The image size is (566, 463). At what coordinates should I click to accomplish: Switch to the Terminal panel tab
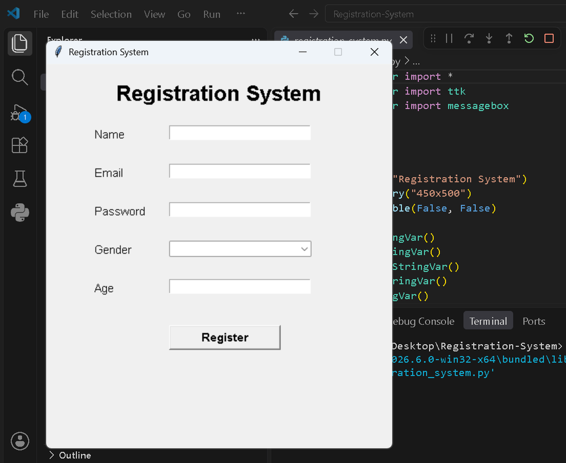click(x=488, y=321)
